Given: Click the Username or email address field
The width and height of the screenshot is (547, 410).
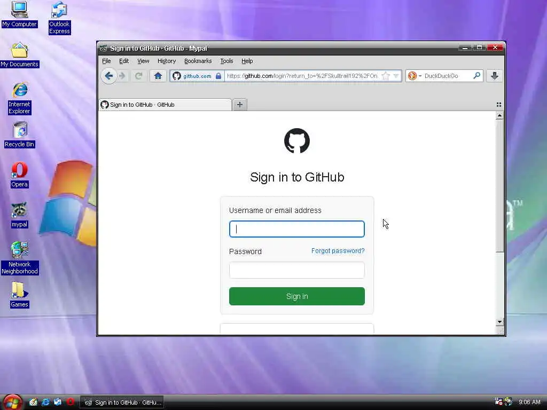Looking at the screenshot, I should click(x=297, y=229).
